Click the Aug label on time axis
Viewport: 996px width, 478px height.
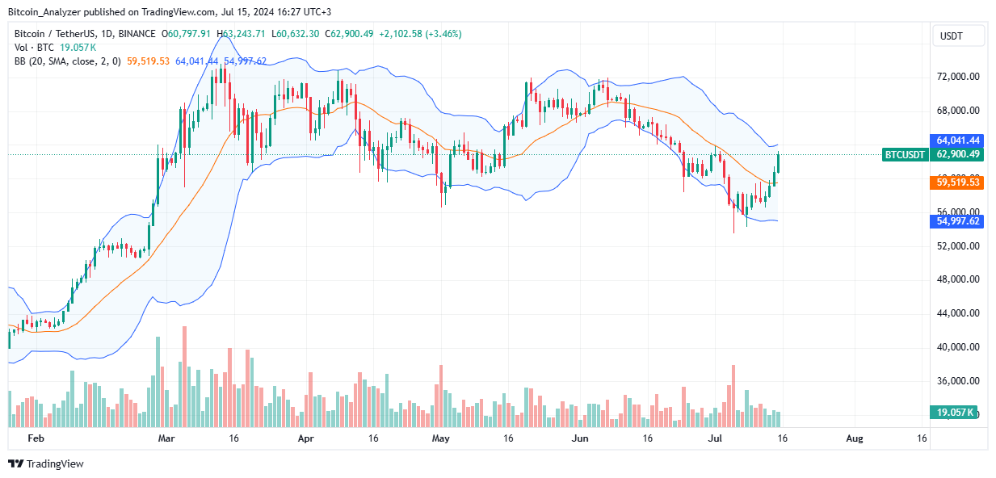coord(855,438)
